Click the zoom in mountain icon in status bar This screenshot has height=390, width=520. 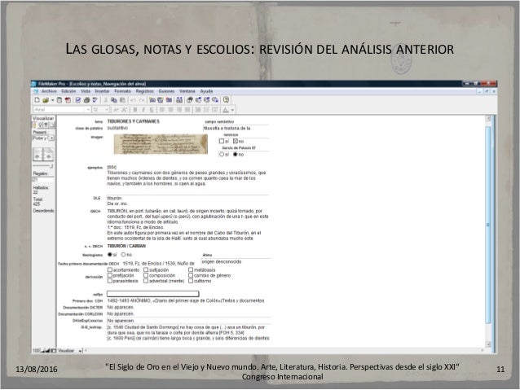coord(48,351)
